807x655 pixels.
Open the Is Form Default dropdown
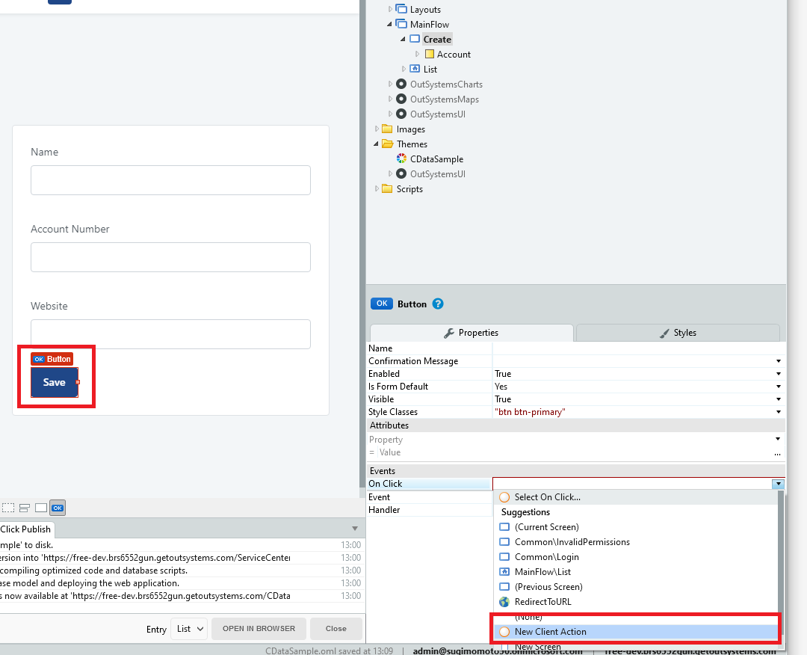tap(778, 387)
